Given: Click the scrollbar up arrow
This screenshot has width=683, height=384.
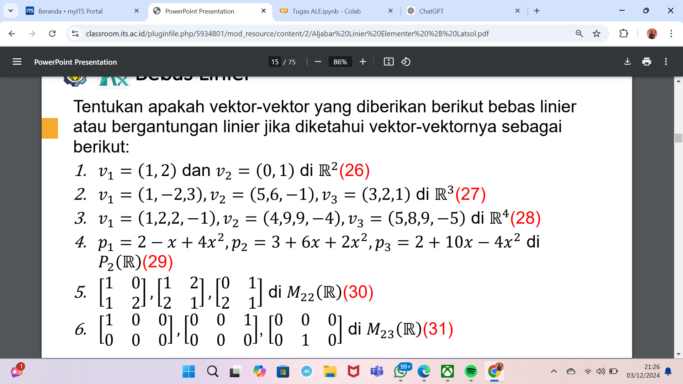Looking at the screenshot, I should 678,81.
